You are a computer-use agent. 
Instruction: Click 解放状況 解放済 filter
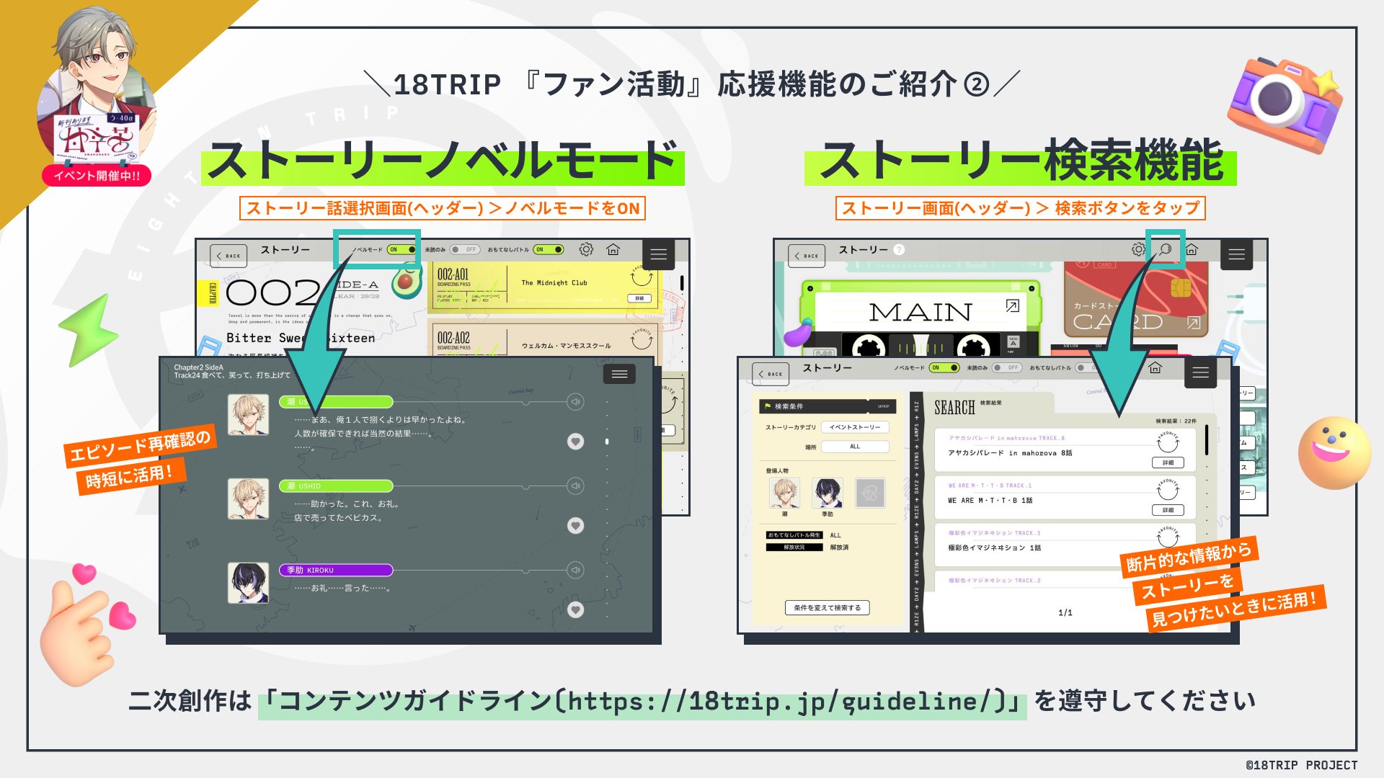point(807,547)
